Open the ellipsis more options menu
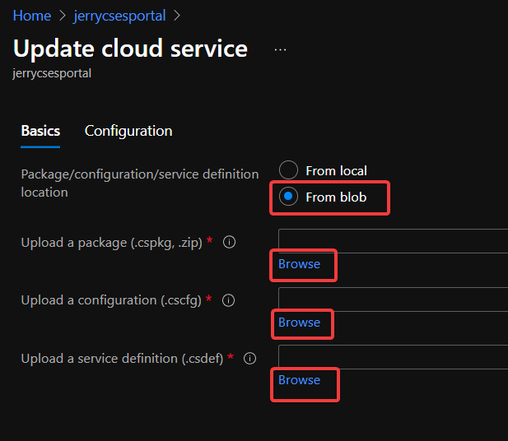 coord(280,49)
